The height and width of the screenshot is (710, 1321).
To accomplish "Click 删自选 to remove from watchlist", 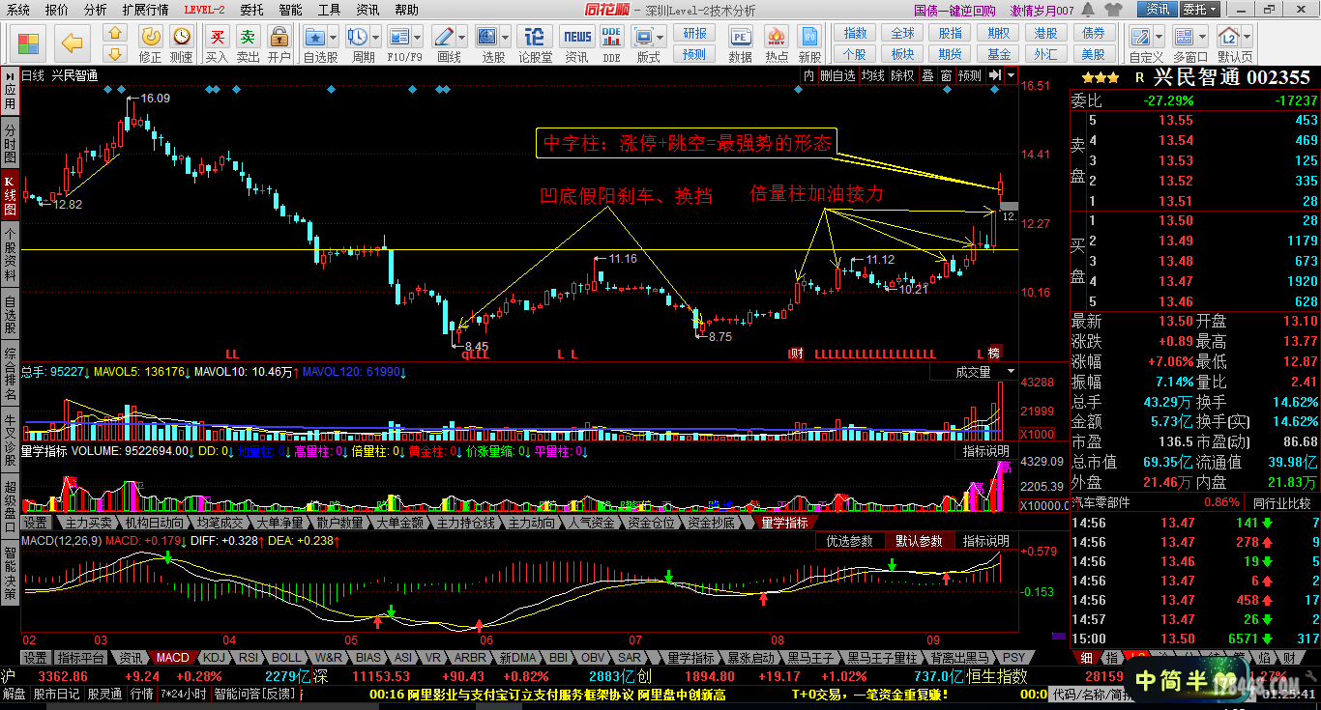I will pyautogui.click(x=837, y=75).
